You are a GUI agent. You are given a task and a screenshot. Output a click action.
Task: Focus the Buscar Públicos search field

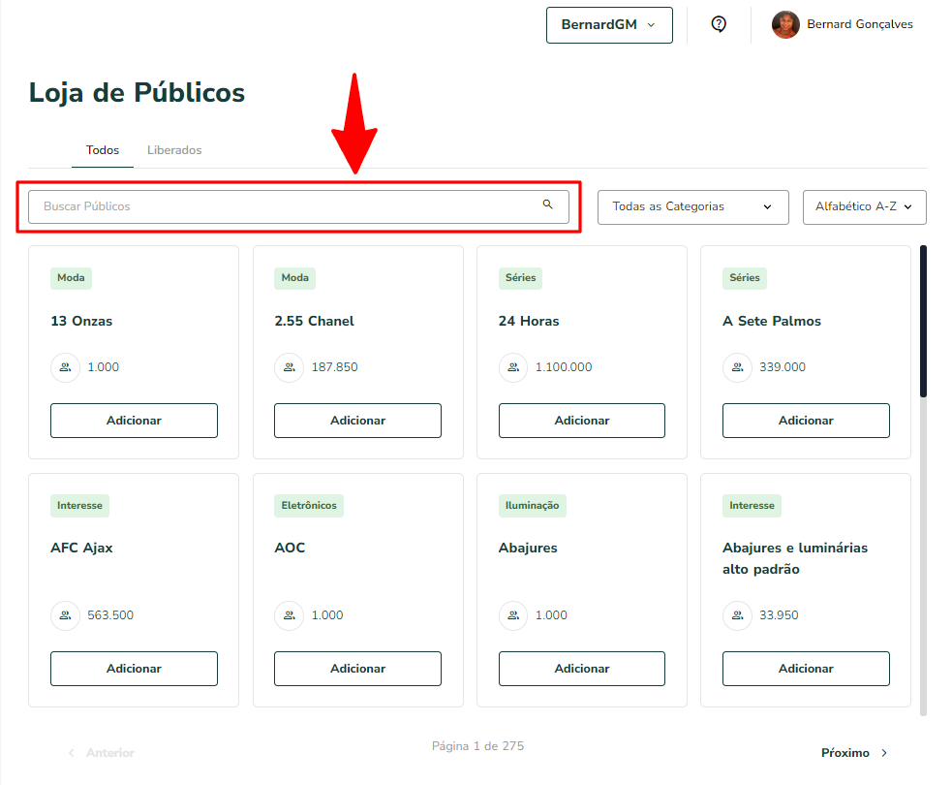pos(298,206)
